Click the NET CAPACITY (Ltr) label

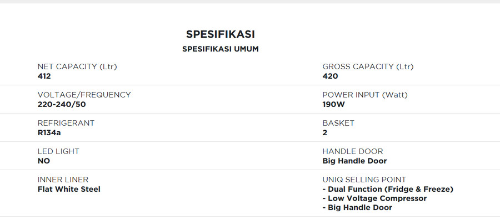tap(77, 66)
